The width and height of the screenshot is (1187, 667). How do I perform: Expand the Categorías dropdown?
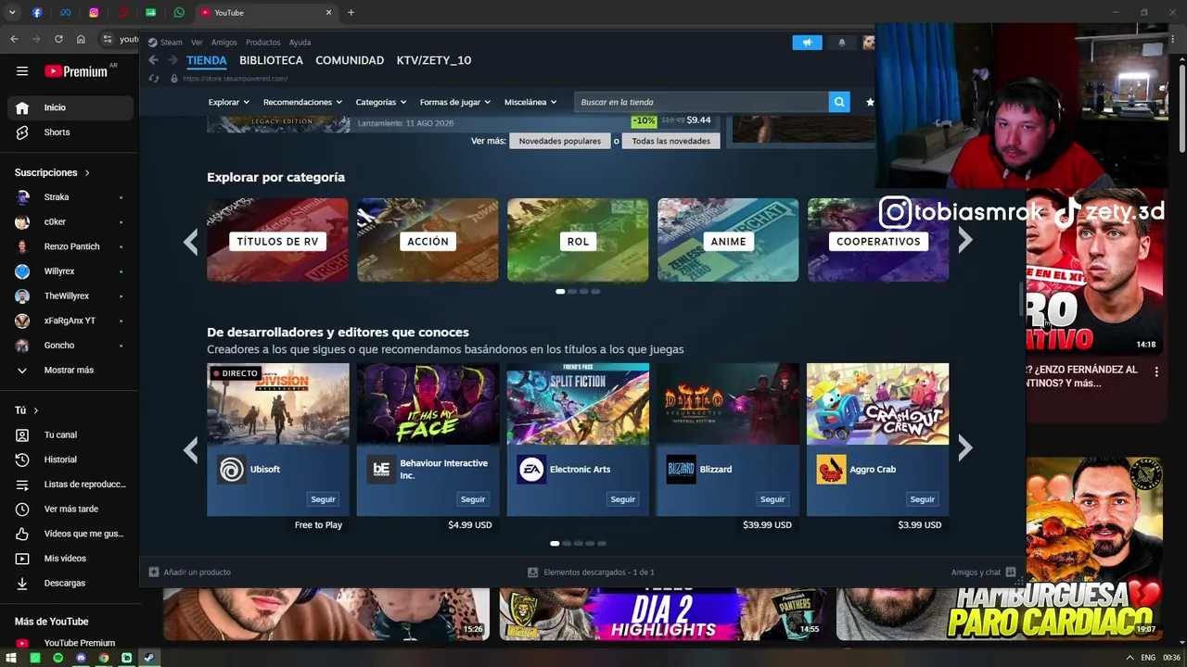coord(381,102)
